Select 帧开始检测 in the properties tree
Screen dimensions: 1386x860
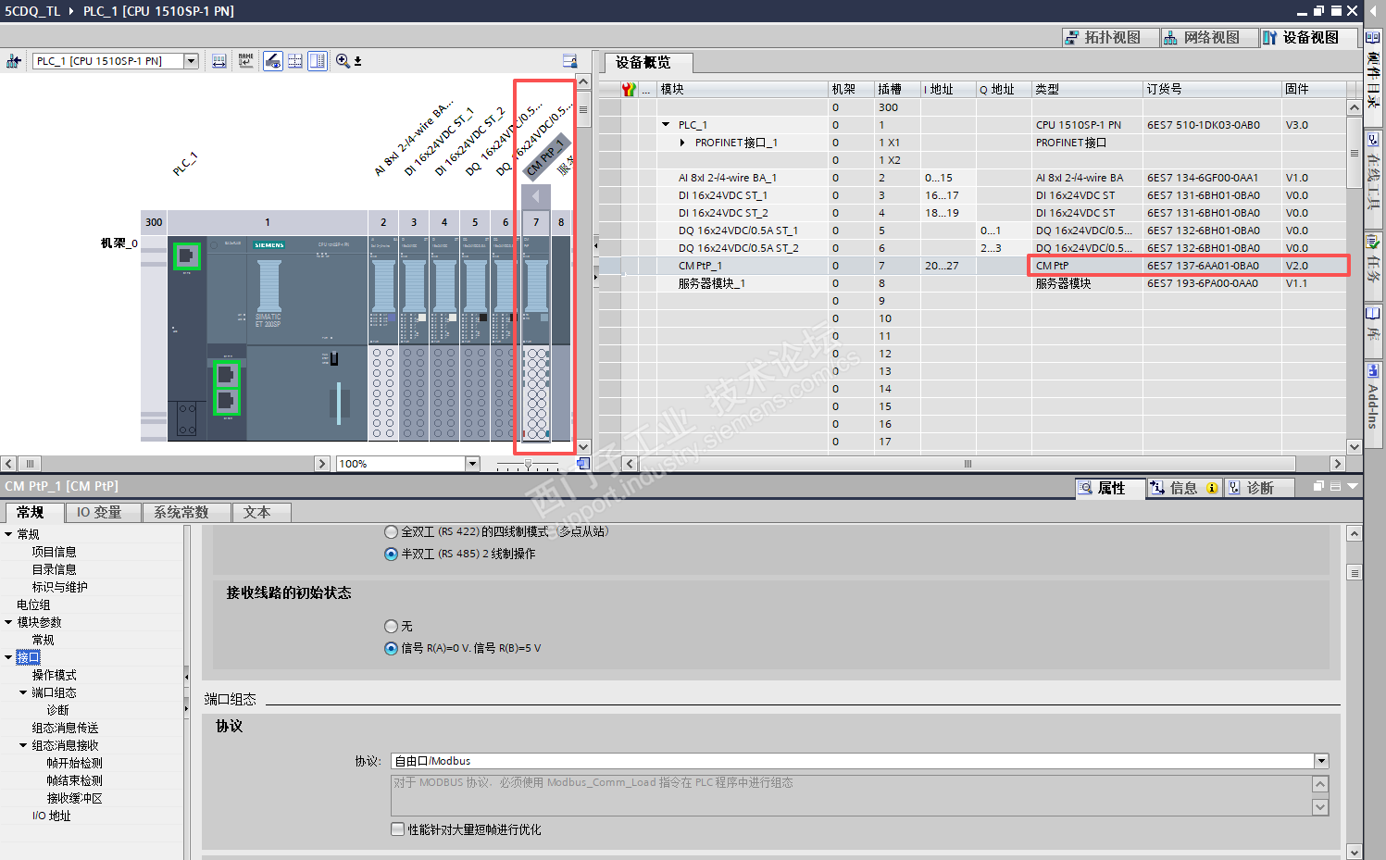click(75, 763)
